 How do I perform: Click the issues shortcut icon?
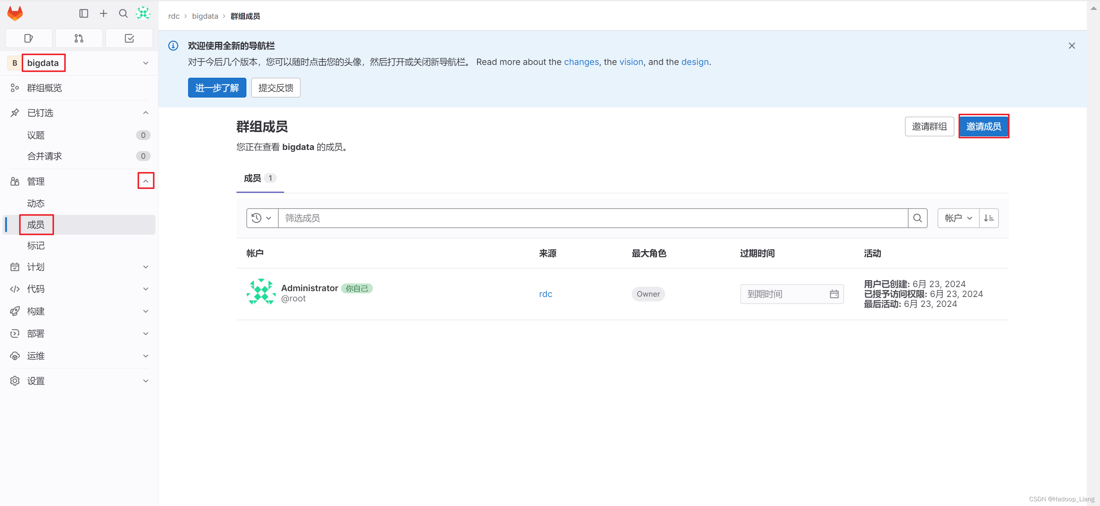[29, 38]
